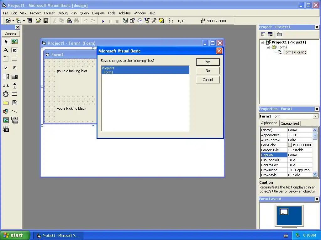Select the DriveListBox tool

(x=14, y=94)
